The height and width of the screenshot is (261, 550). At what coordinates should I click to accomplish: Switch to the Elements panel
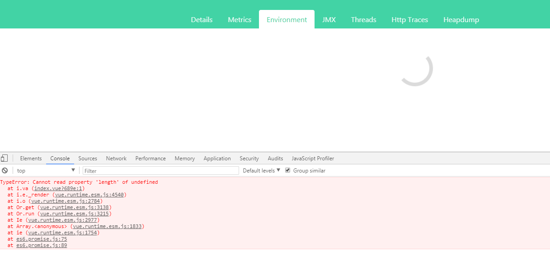point(31,158)
